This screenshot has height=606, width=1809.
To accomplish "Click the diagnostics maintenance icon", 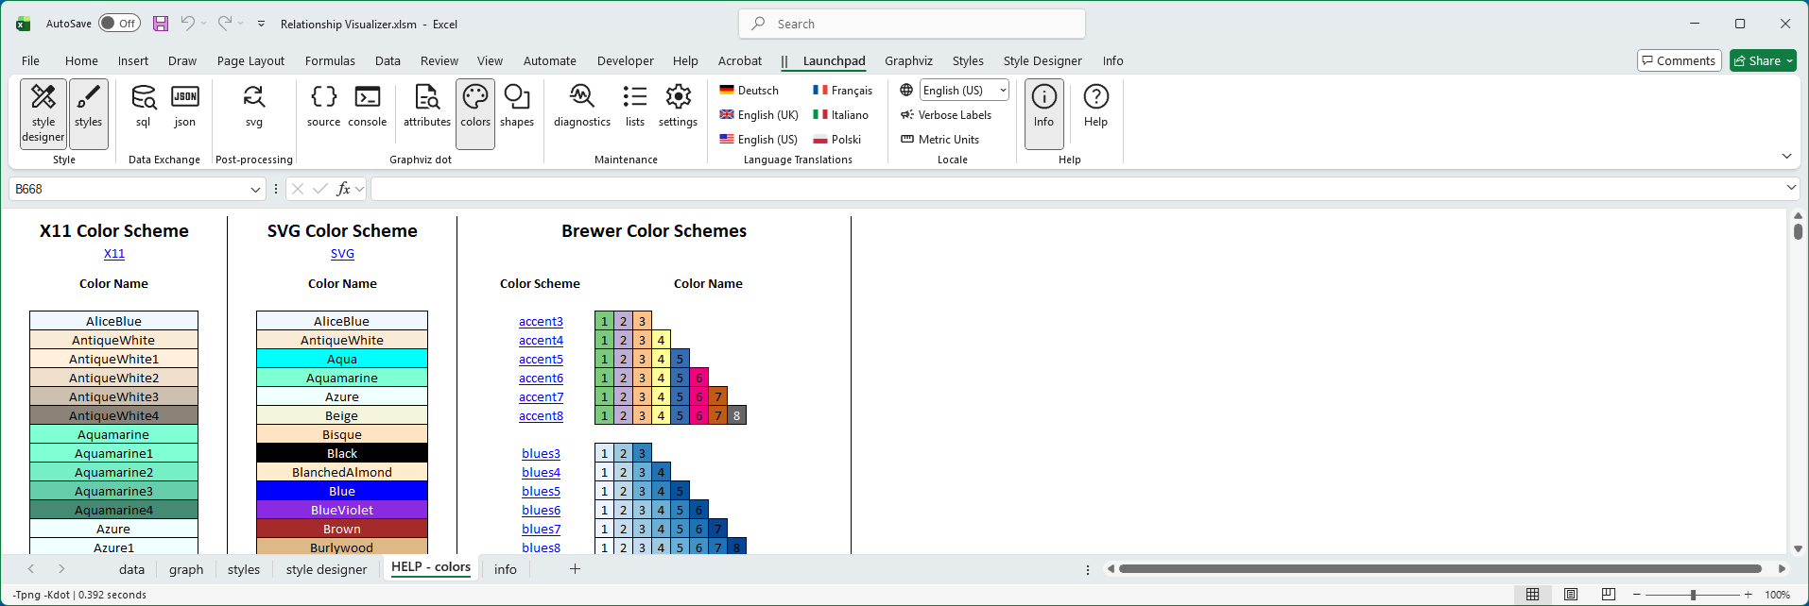I will [x=582, y=106].
